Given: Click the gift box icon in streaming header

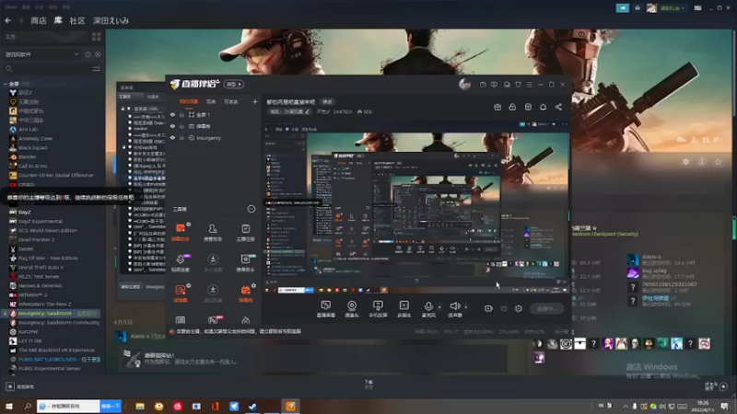Looking at the screenshot, I should (497, 107).
